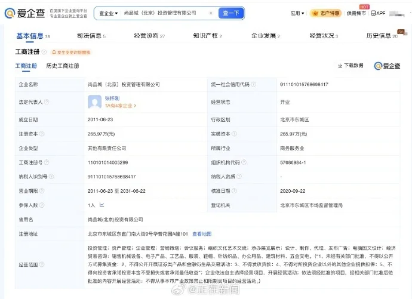Click the download icon next to 下载数据
Image resolution: width=412 pixels, height=299 pixels.
coord(340,66)
